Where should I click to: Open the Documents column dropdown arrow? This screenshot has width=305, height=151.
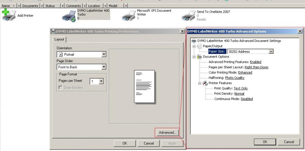42,6
